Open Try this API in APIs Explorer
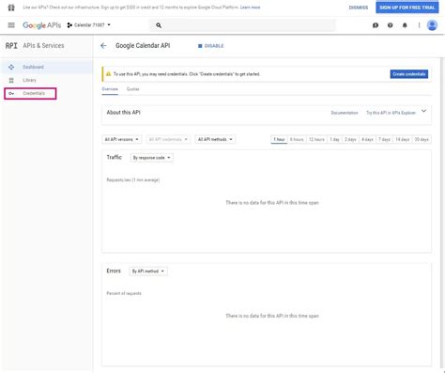Viewport: 445px width, 373px height. 391,113
